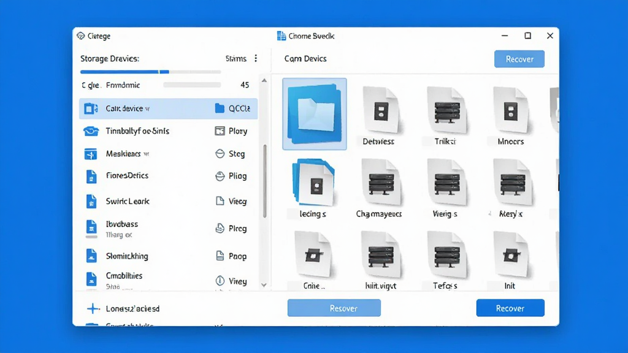Click the light blue Resover button
Screen dimensions: 628x353
pos(334,308)
